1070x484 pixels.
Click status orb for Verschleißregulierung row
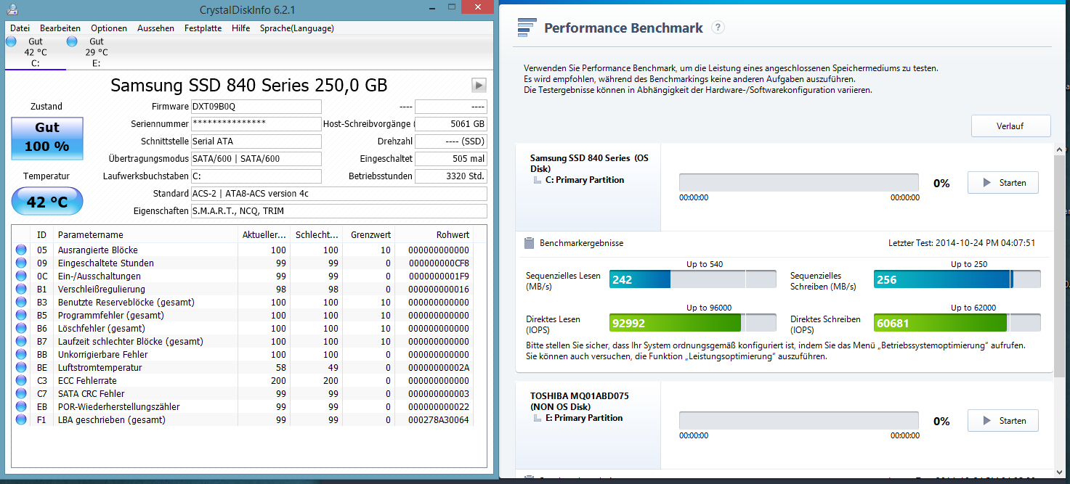[x=21, y=290]
